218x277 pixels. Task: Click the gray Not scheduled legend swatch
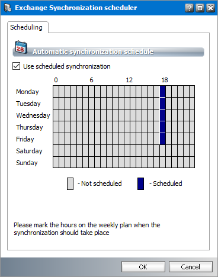70,183
